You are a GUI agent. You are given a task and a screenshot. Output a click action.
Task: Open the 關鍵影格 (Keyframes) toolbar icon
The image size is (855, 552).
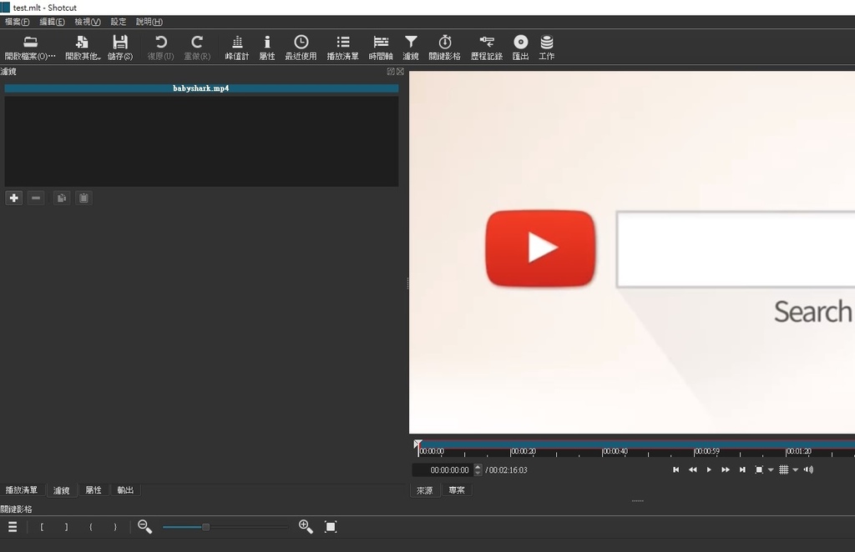click(444, 48)
